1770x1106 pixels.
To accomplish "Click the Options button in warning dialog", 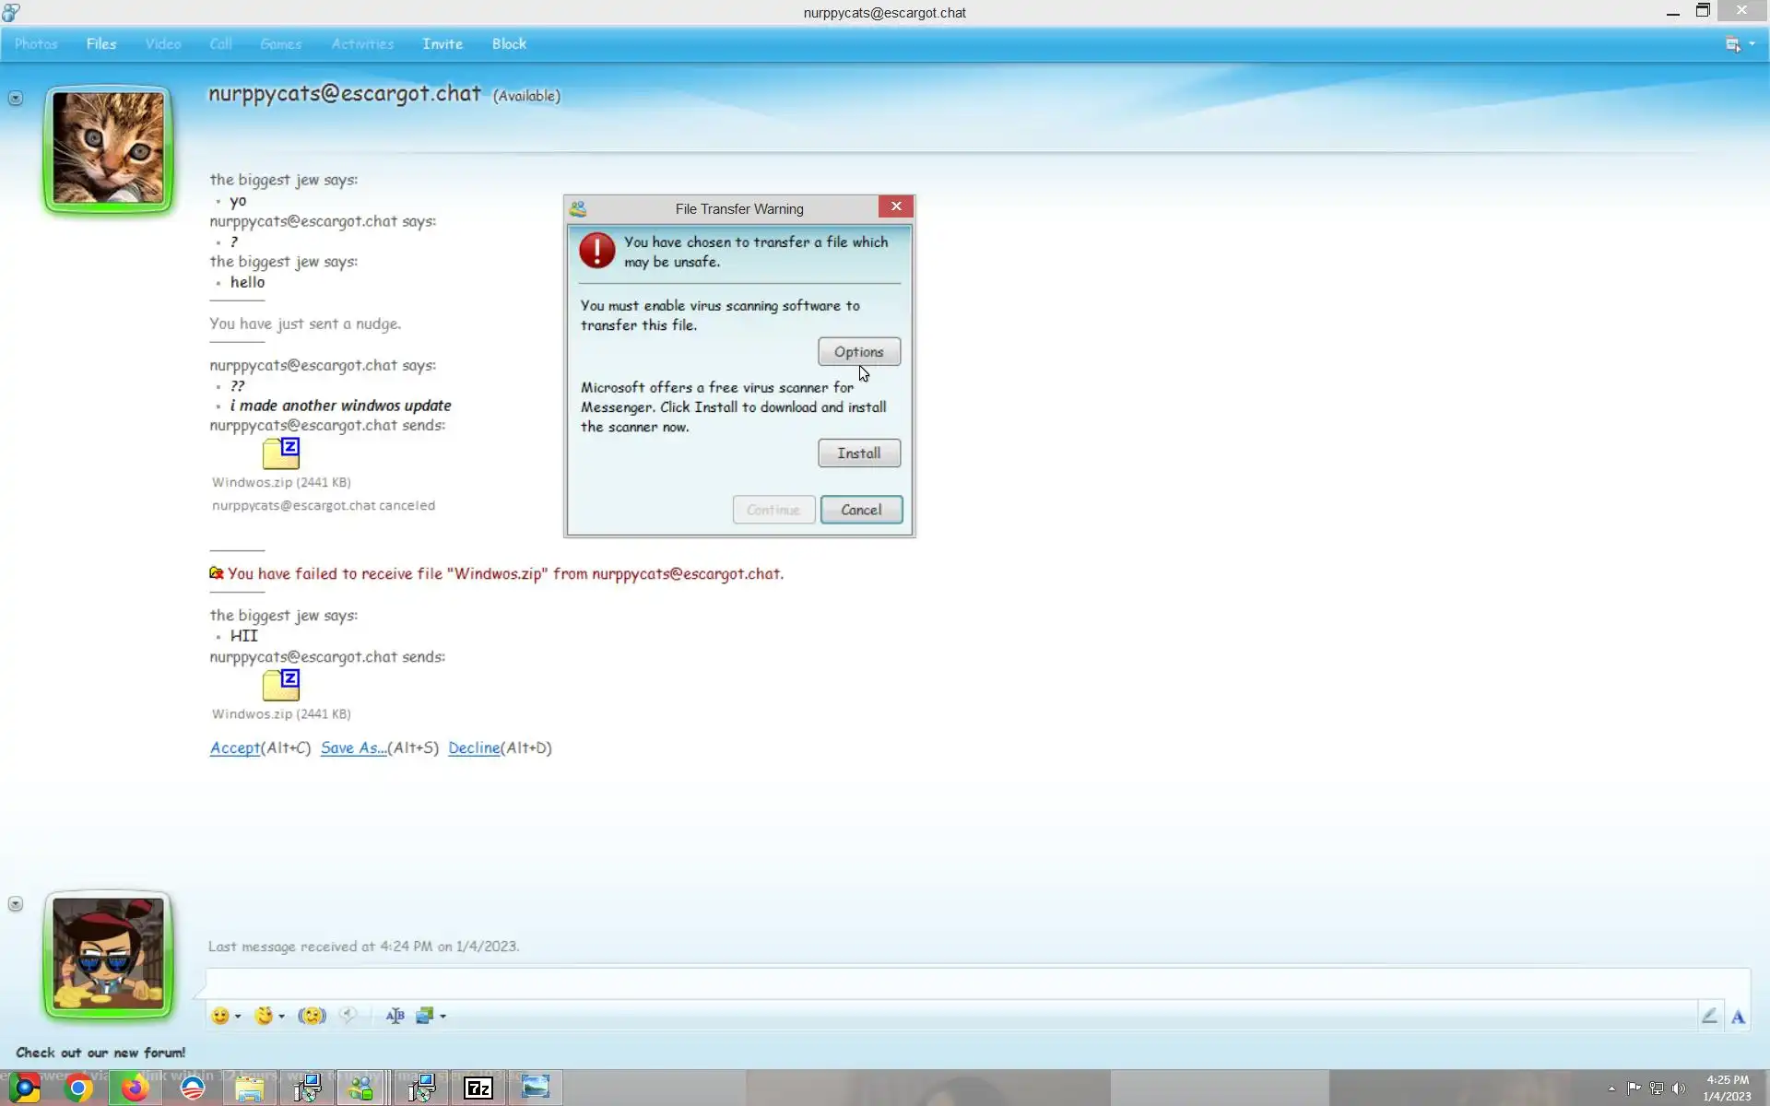I will 858,352.
